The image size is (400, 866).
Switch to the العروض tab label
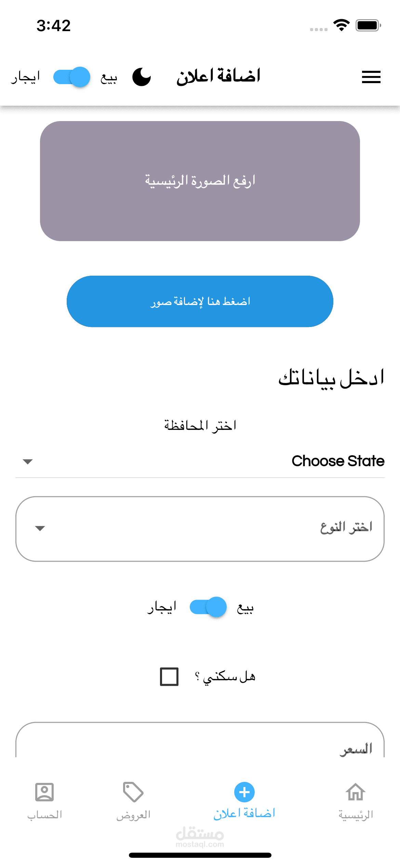[133, 815]
